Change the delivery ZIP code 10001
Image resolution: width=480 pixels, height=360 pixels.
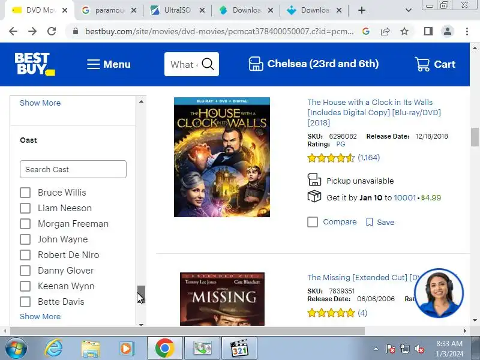tap(404, 198)
